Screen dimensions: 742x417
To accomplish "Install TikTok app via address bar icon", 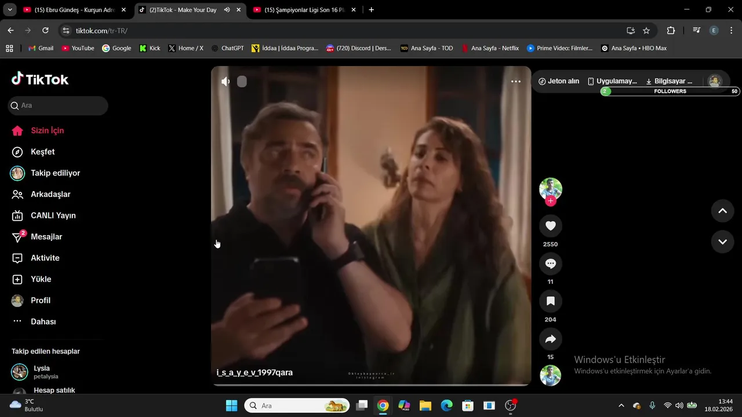I will pos(631,31).
